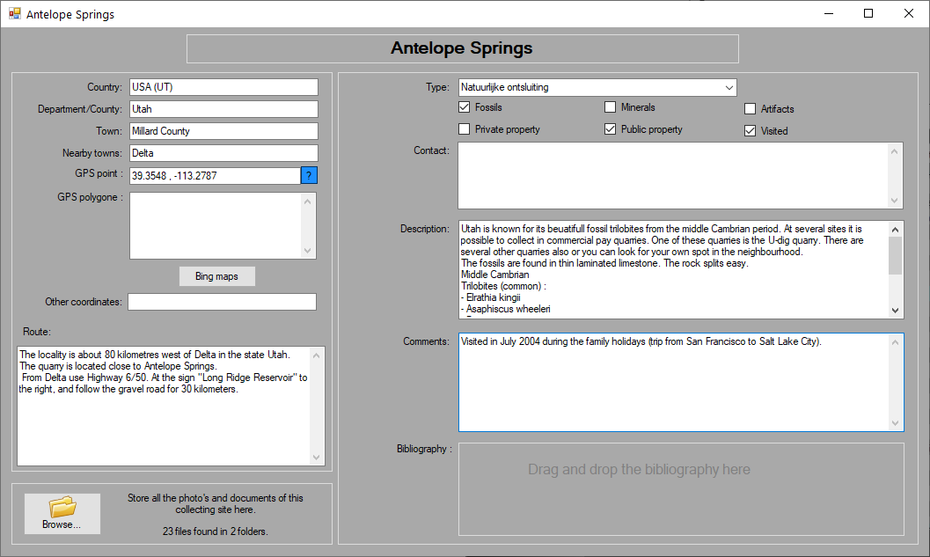Enable the Artifacts checkbox
The height and width of the screenshot is (557, 930).
click(x=751, y=109)
